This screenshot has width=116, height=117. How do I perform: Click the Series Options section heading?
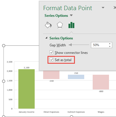point(61,38)
